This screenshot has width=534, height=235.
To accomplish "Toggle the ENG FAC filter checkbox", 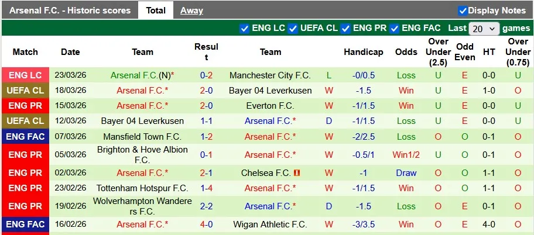I will coord(395,28).
